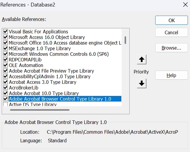Uncheck the OLE Automation checkbox
The image size is (190, 152).
coord(6,65)
